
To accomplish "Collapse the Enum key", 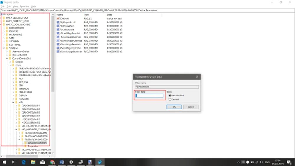I will coord(10,65).
